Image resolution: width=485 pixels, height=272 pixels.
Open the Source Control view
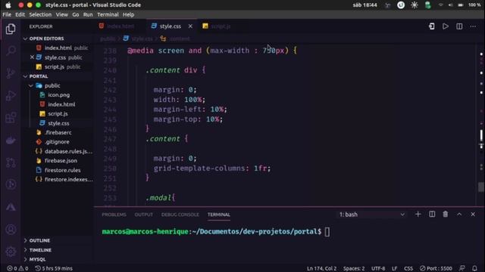click(x=11, y=73)
